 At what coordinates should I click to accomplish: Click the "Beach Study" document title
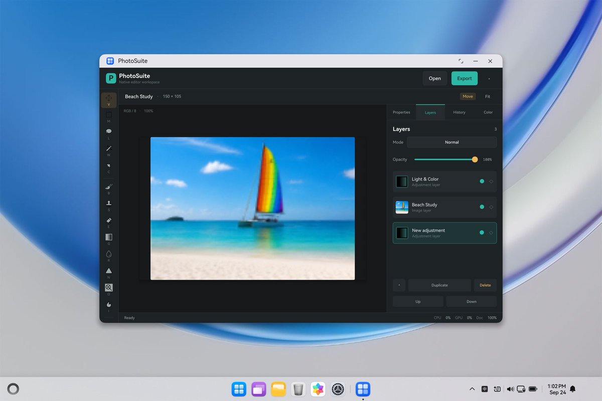coord(139,96)
